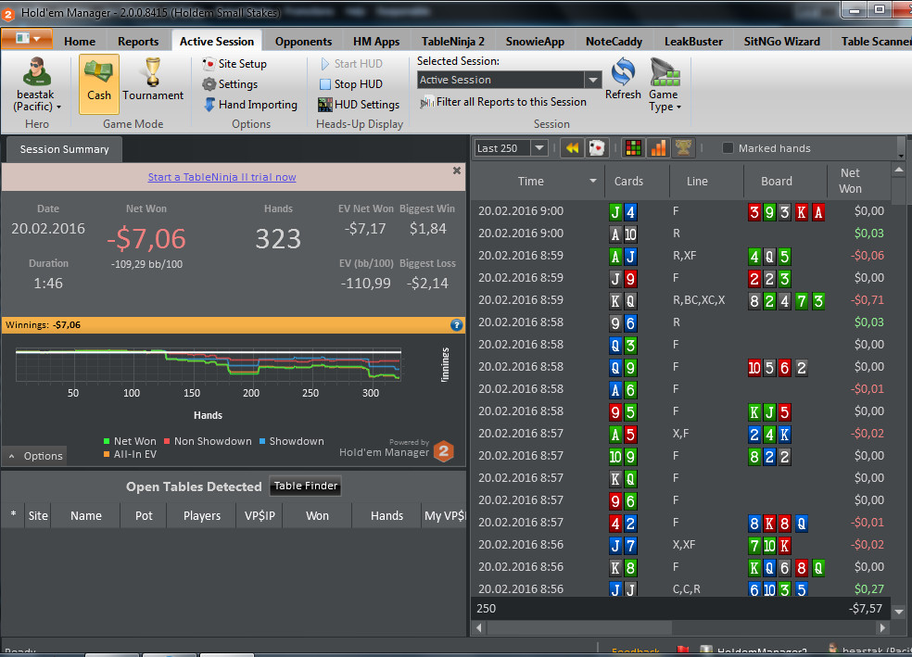Open the Game Type menu

click(x=665, y=85)
